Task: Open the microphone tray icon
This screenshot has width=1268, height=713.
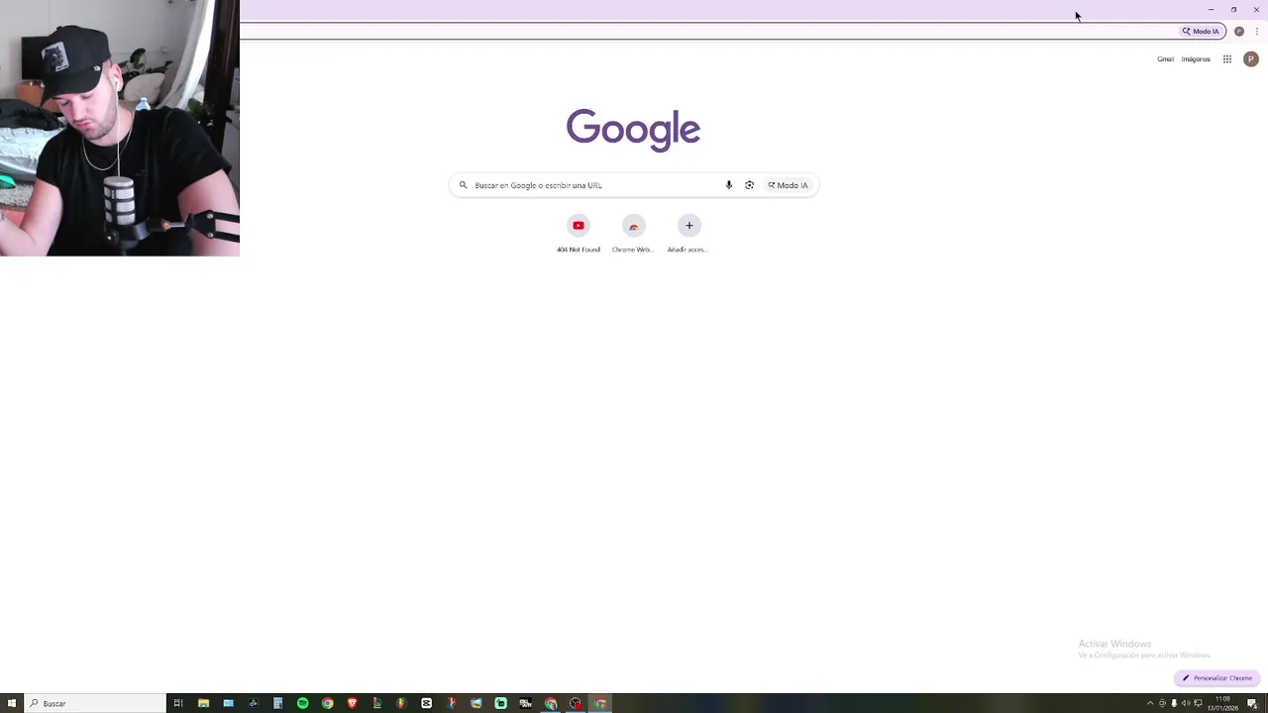Action: [1174, 703]
